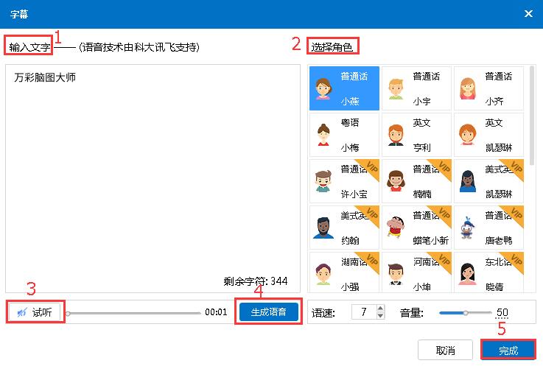Click the 试听 preview button

pyautogui.click(x=33, y=312)
